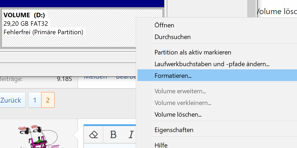This screenshot has height=148, width=297.
Task: Go to page 1
Action: (35, 100)
